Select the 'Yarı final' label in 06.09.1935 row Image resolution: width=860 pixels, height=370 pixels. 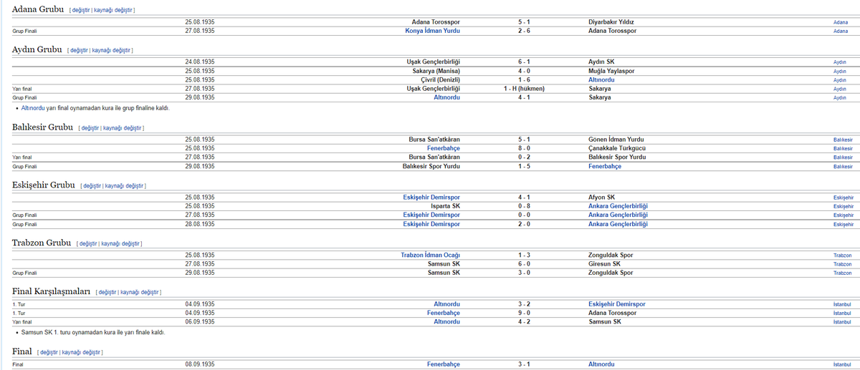click(x=21, y=322)
